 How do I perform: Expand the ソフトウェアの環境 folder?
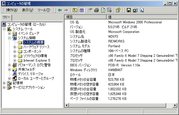[x=15, y=56]
